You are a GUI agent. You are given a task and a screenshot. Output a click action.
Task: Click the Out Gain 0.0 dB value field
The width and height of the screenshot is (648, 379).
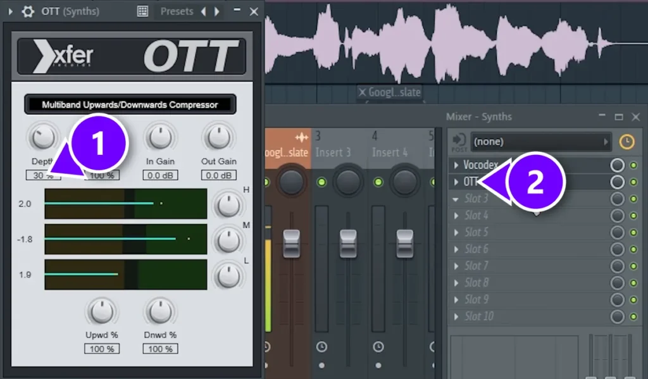(x=218, y=175)
